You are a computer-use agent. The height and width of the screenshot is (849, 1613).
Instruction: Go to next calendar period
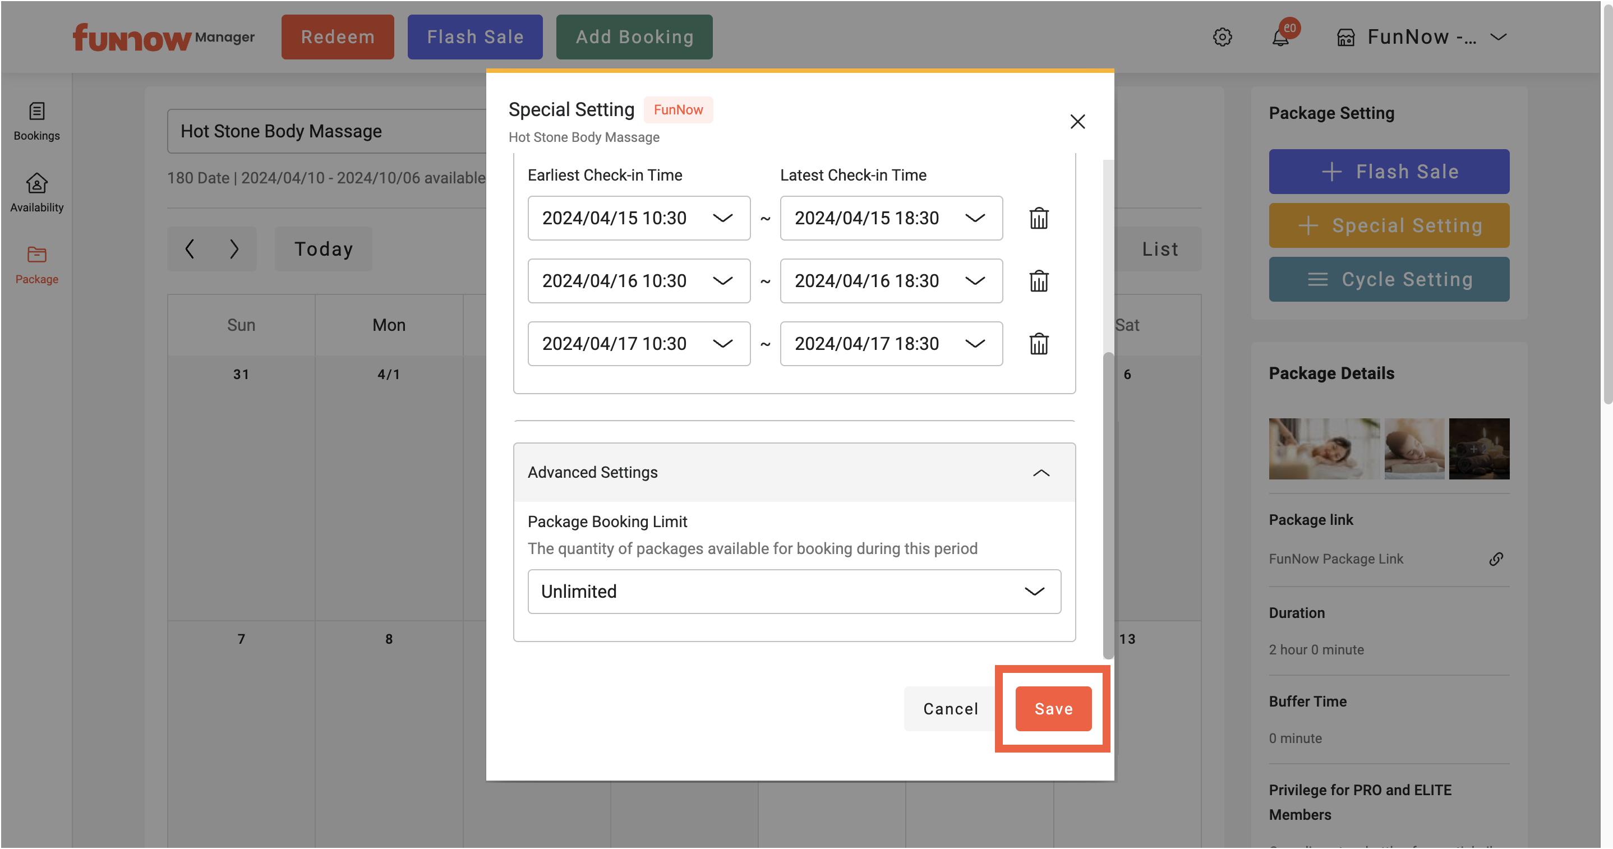234,249
